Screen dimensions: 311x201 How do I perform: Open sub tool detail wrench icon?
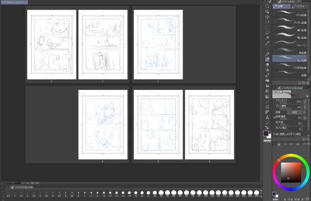pyautogui.click(x=308, y=140)
